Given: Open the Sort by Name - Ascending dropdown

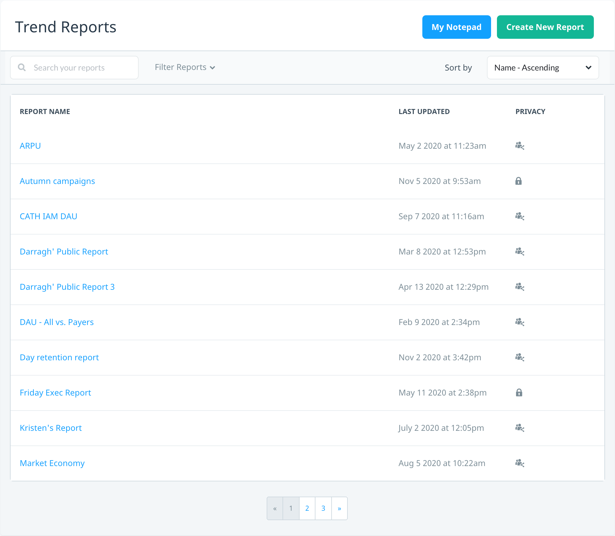Looking at the screenshot, I should (543, 68).
